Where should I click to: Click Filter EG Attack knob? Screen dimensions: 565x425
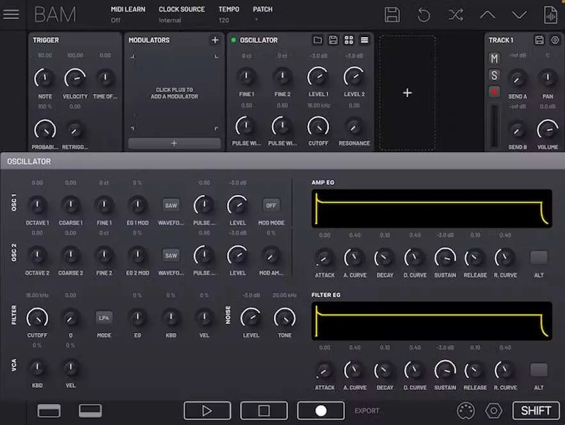324,370
